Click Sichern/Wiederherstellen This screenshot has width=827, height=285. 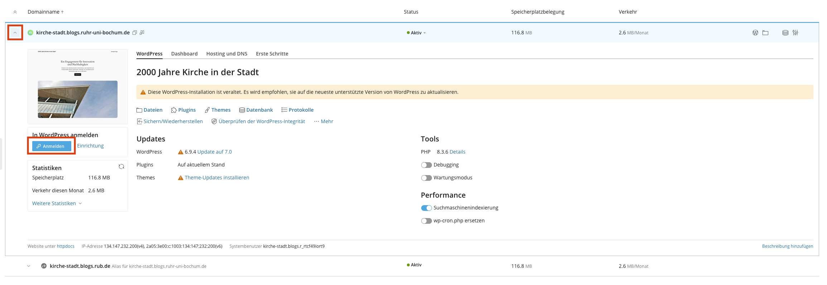(x=170, y=121)
